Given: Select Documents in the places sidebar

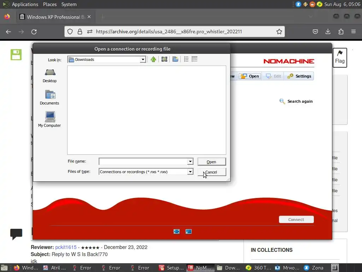Looking at the screenshot, I should coord(49,98).
